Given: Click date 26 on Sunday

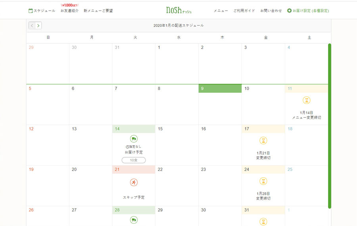Looking at the screenshot, I should pos(31,210).
